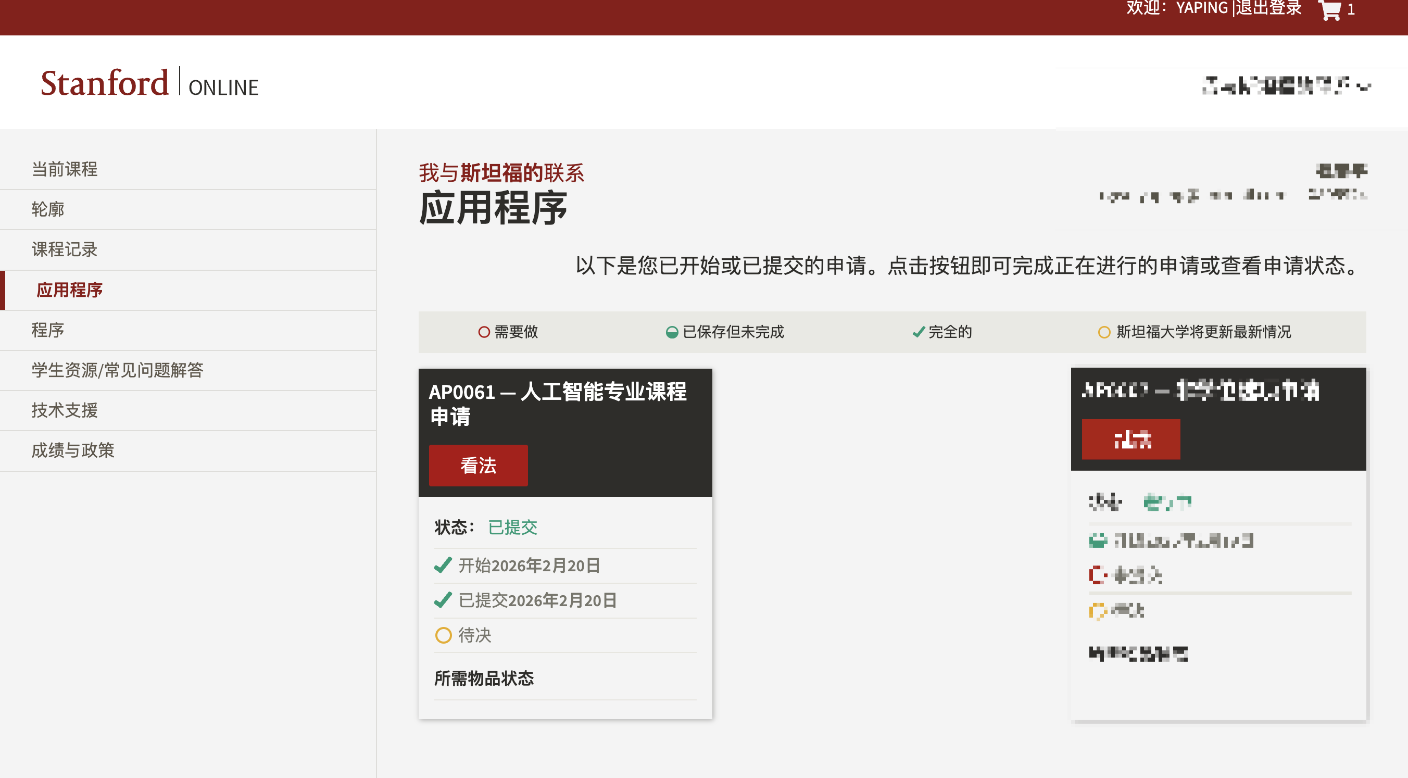Viewport: 1408px width, 778px height.
Task: Click the 完全的 legend label
Action: click(950, 332)
